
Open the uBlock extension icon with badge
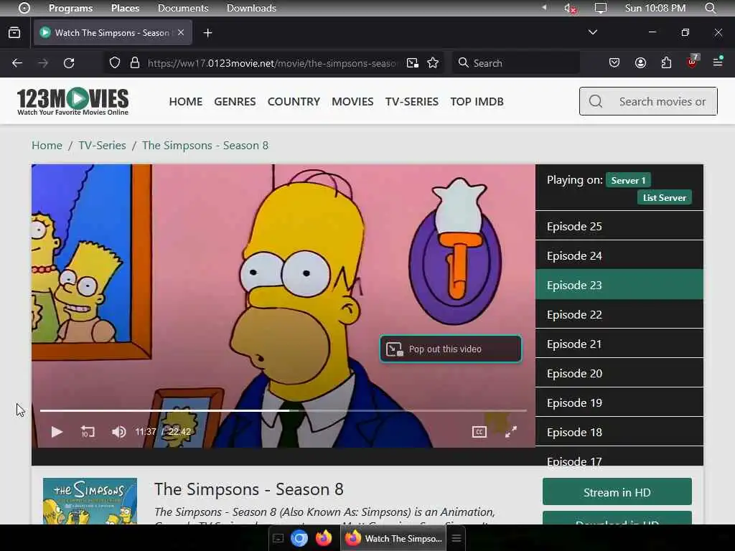(693, 62)
